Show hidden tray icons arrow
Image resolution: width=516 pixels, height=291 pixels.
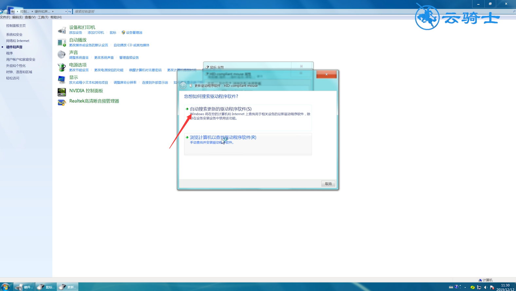coord(465,287)
